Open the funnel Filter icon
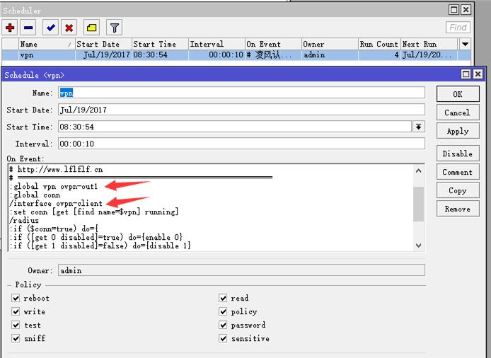The width and height of the screenshot is (491, 358). pos(113,28)
